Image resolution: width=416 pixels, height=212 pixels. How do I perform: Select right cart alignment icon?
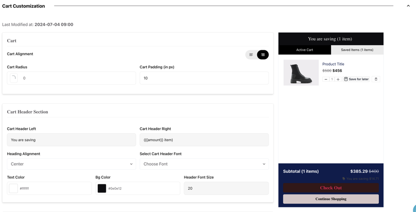[x=263, y=55]
